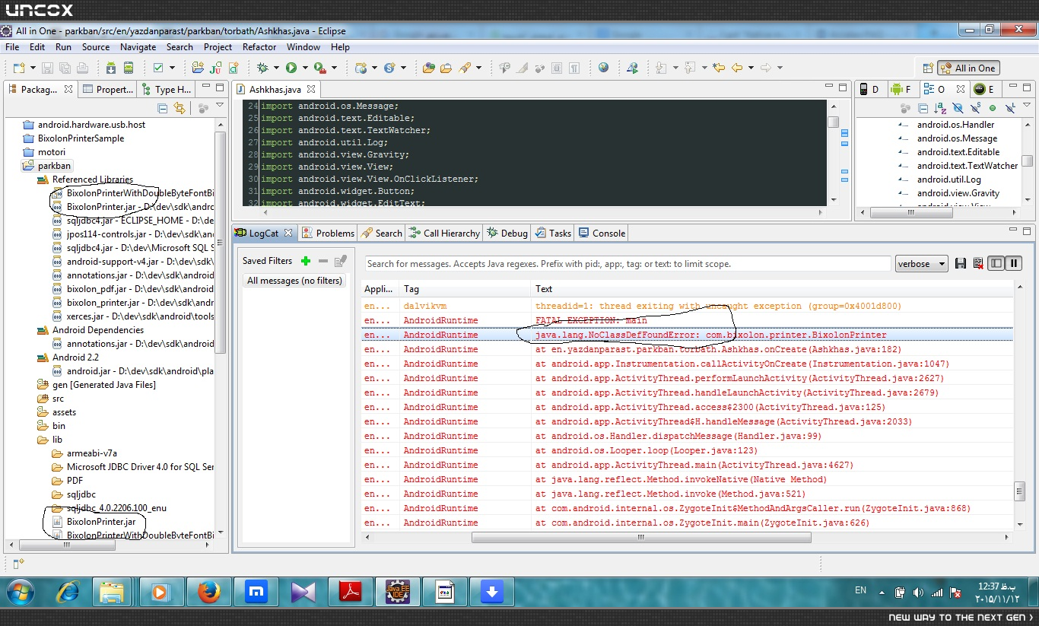
Task: Click the LogCat horizontal scrollbar
Action: pos(641,537)
